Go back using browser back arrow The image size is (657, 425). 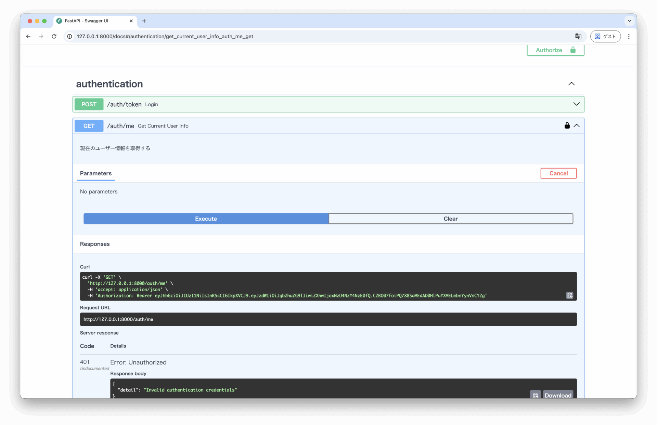pyautogui.click(x=28, y=36)
